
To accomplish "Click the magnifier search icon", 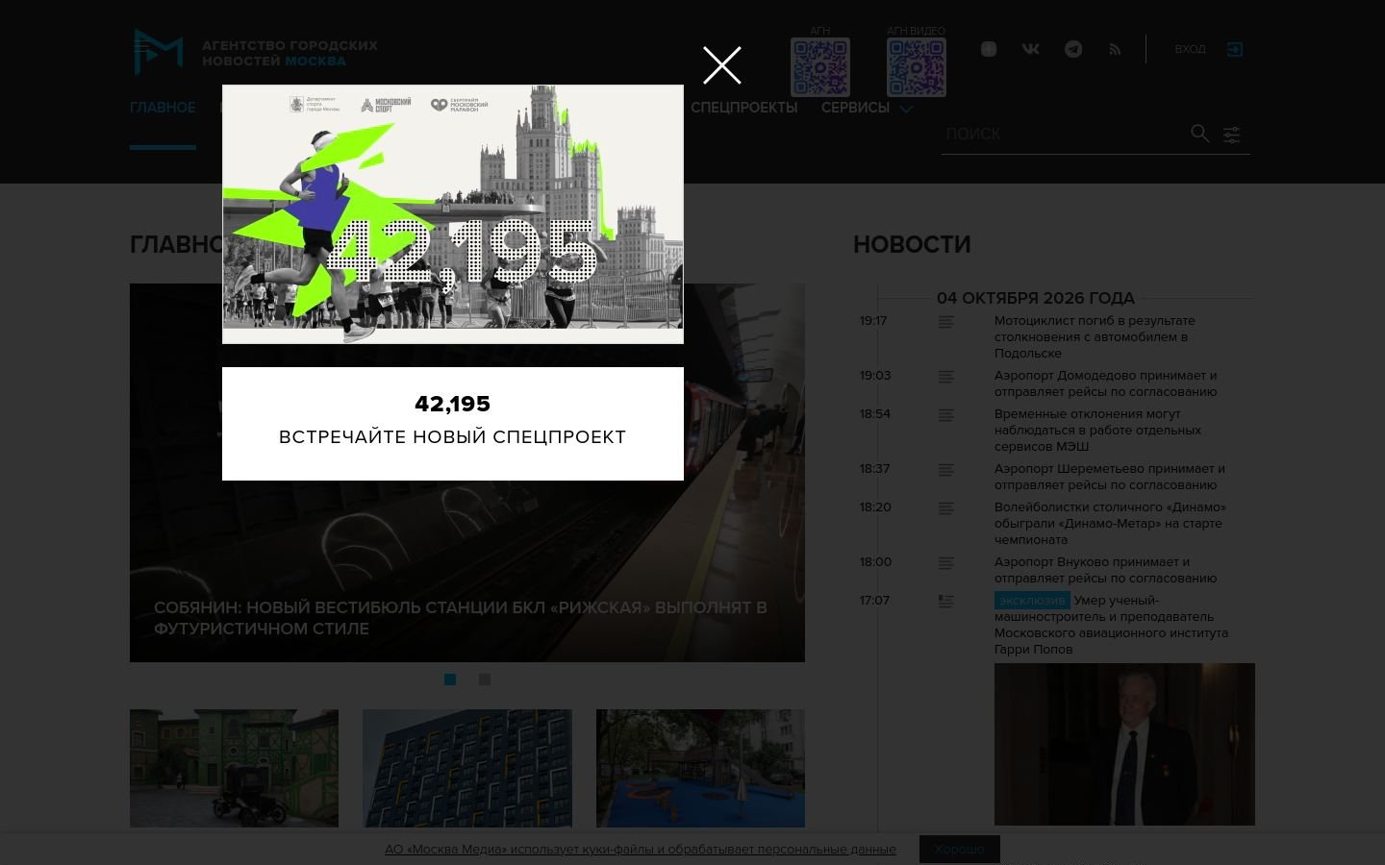I will (x=1199, y=134).
